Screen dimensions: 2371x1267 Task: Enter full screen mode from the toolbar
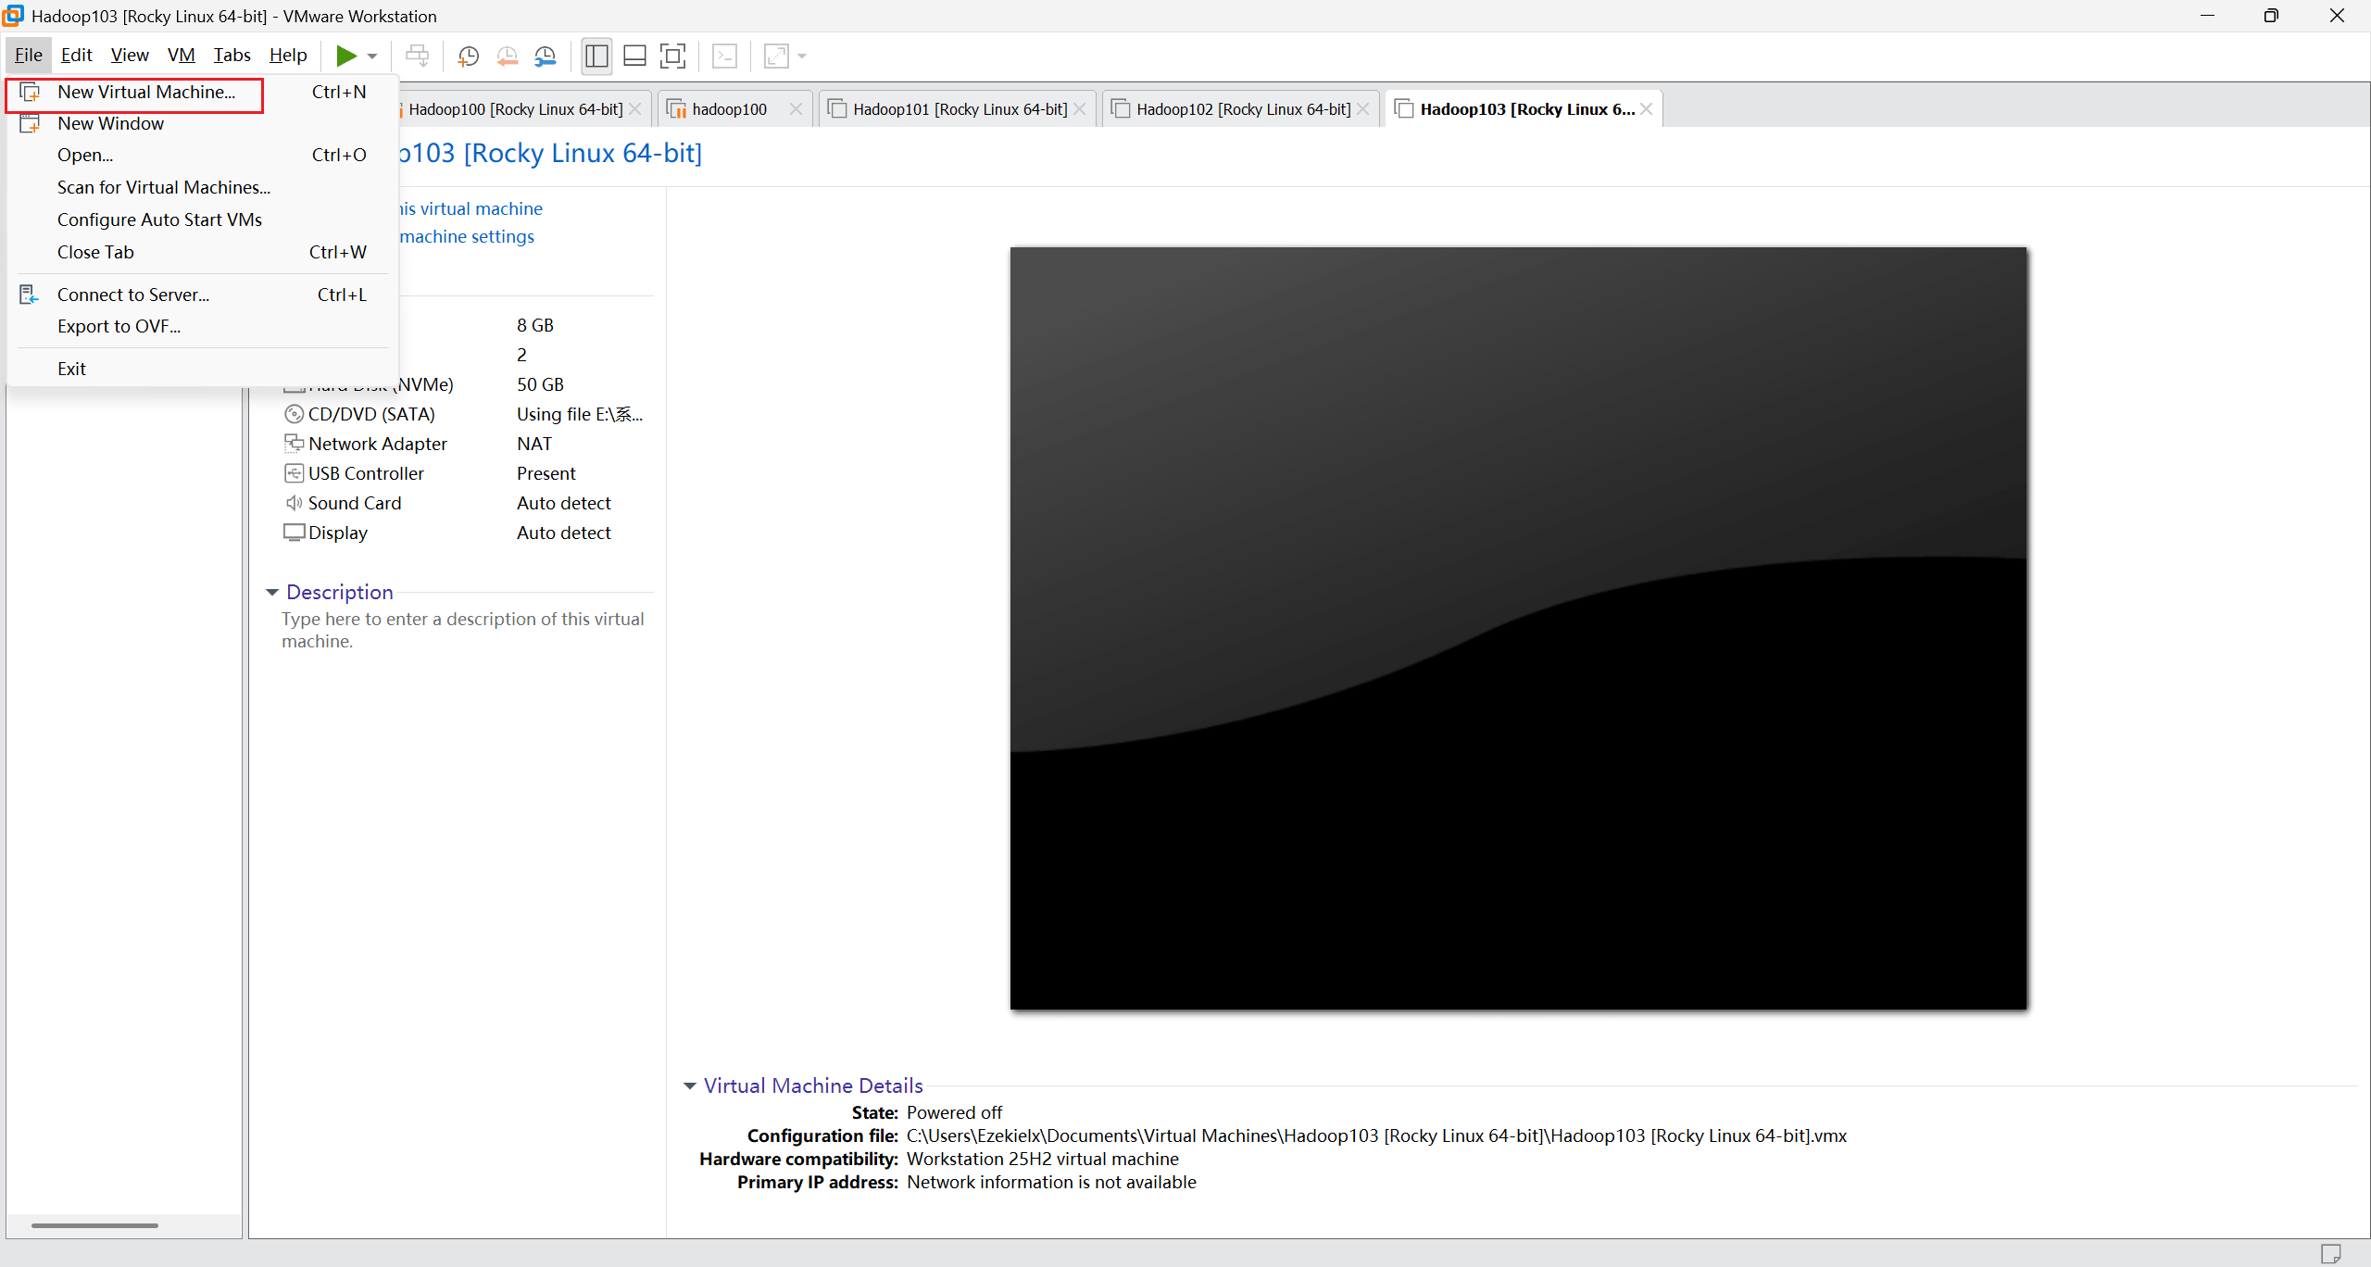point(673,56)
